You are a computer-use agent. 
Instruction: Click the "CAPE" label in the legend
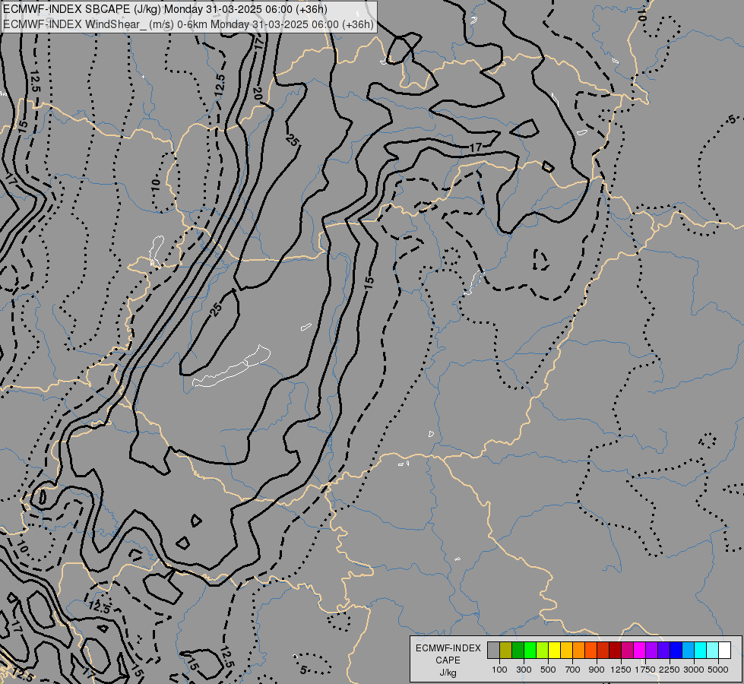[x=448, y=660]
